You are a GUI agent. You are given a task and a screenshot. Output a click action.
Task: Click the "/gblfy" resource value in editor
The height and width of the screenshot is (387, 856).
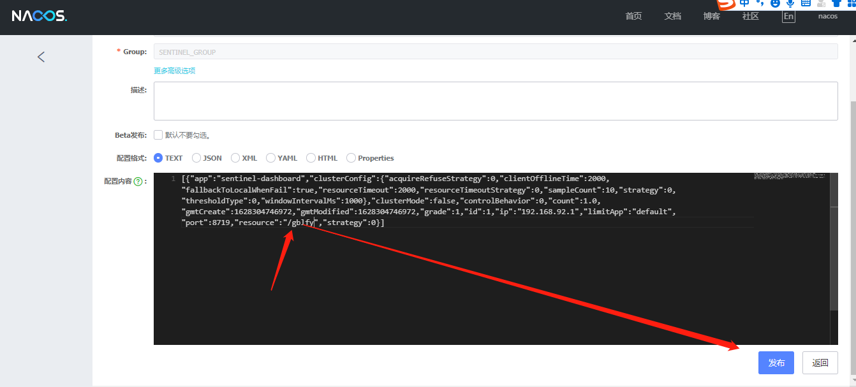(301, 223)
